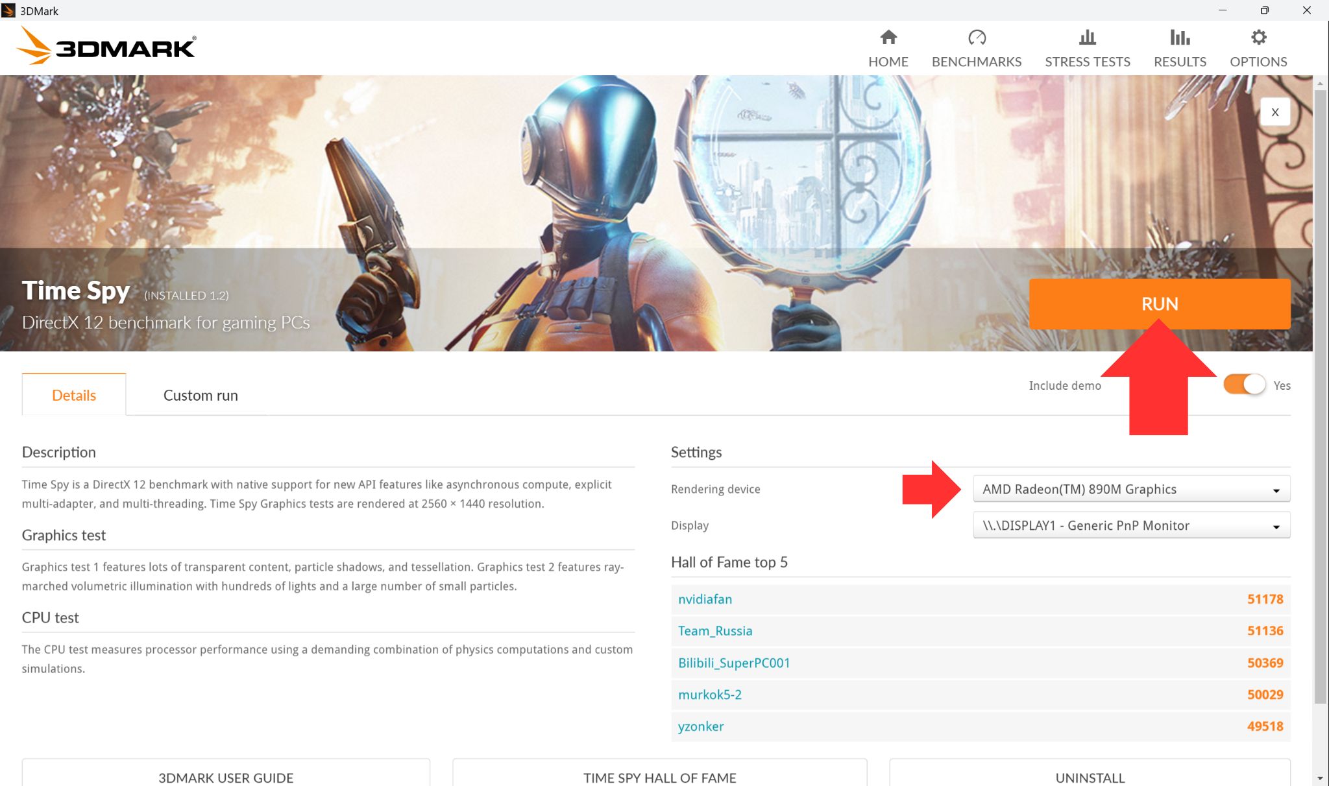This screenshot has height=786, width=1329.
Task: Click the RESULTS menu label
Action: (x=1180, y=62)
